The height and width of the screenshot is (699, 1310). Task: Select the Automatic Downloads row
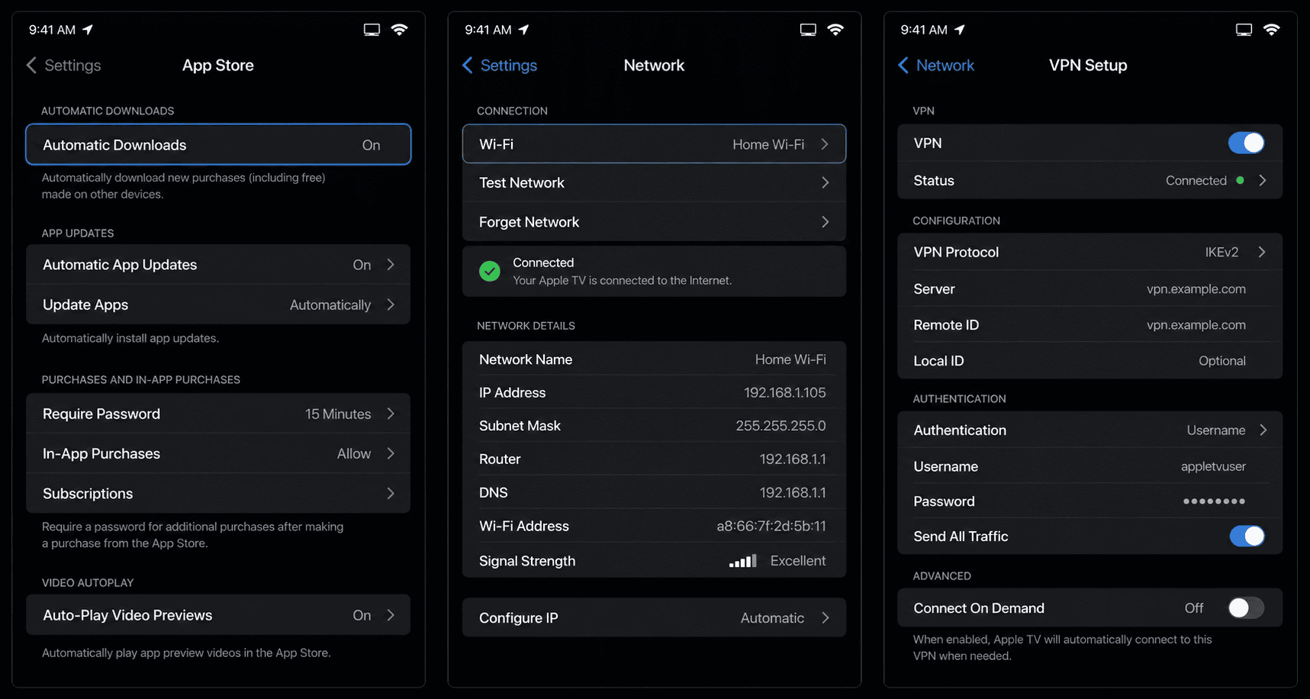tap(218, 144)
